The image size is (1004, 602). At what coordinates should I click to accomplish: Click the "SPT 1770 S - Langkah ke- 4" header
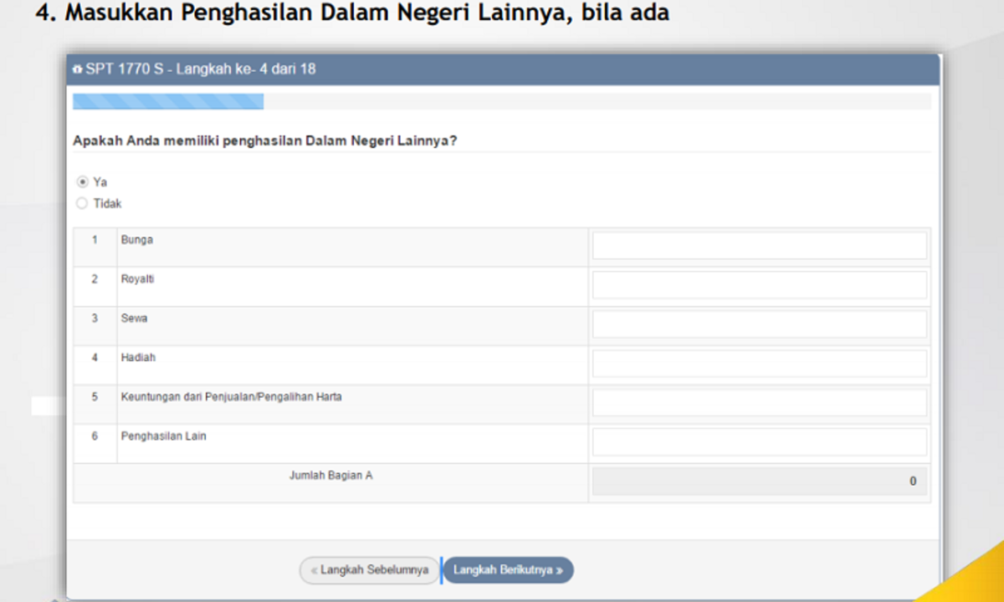coord(201,69)
